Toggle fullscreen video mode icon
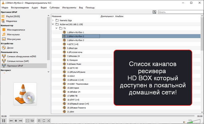Screen dimensions: 204x124 (27, 121)
